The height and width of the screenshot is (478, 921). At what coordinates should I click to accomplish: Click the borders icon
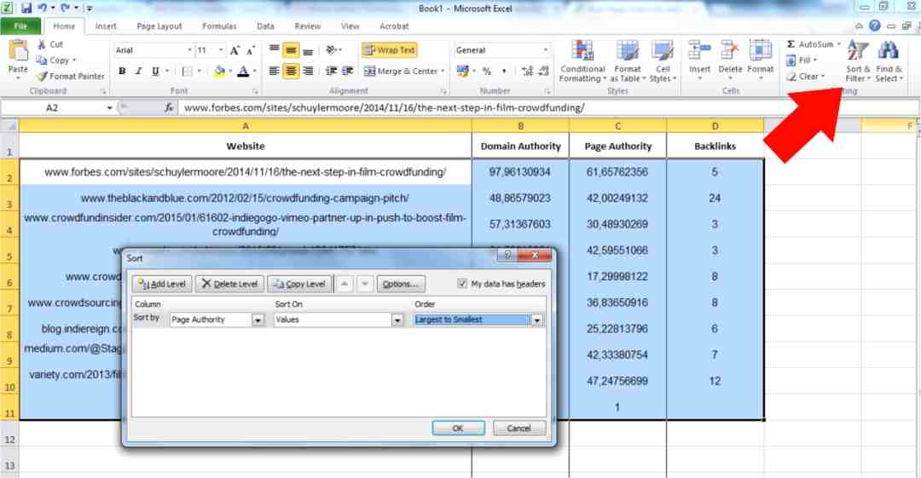(x=187, y=71)
